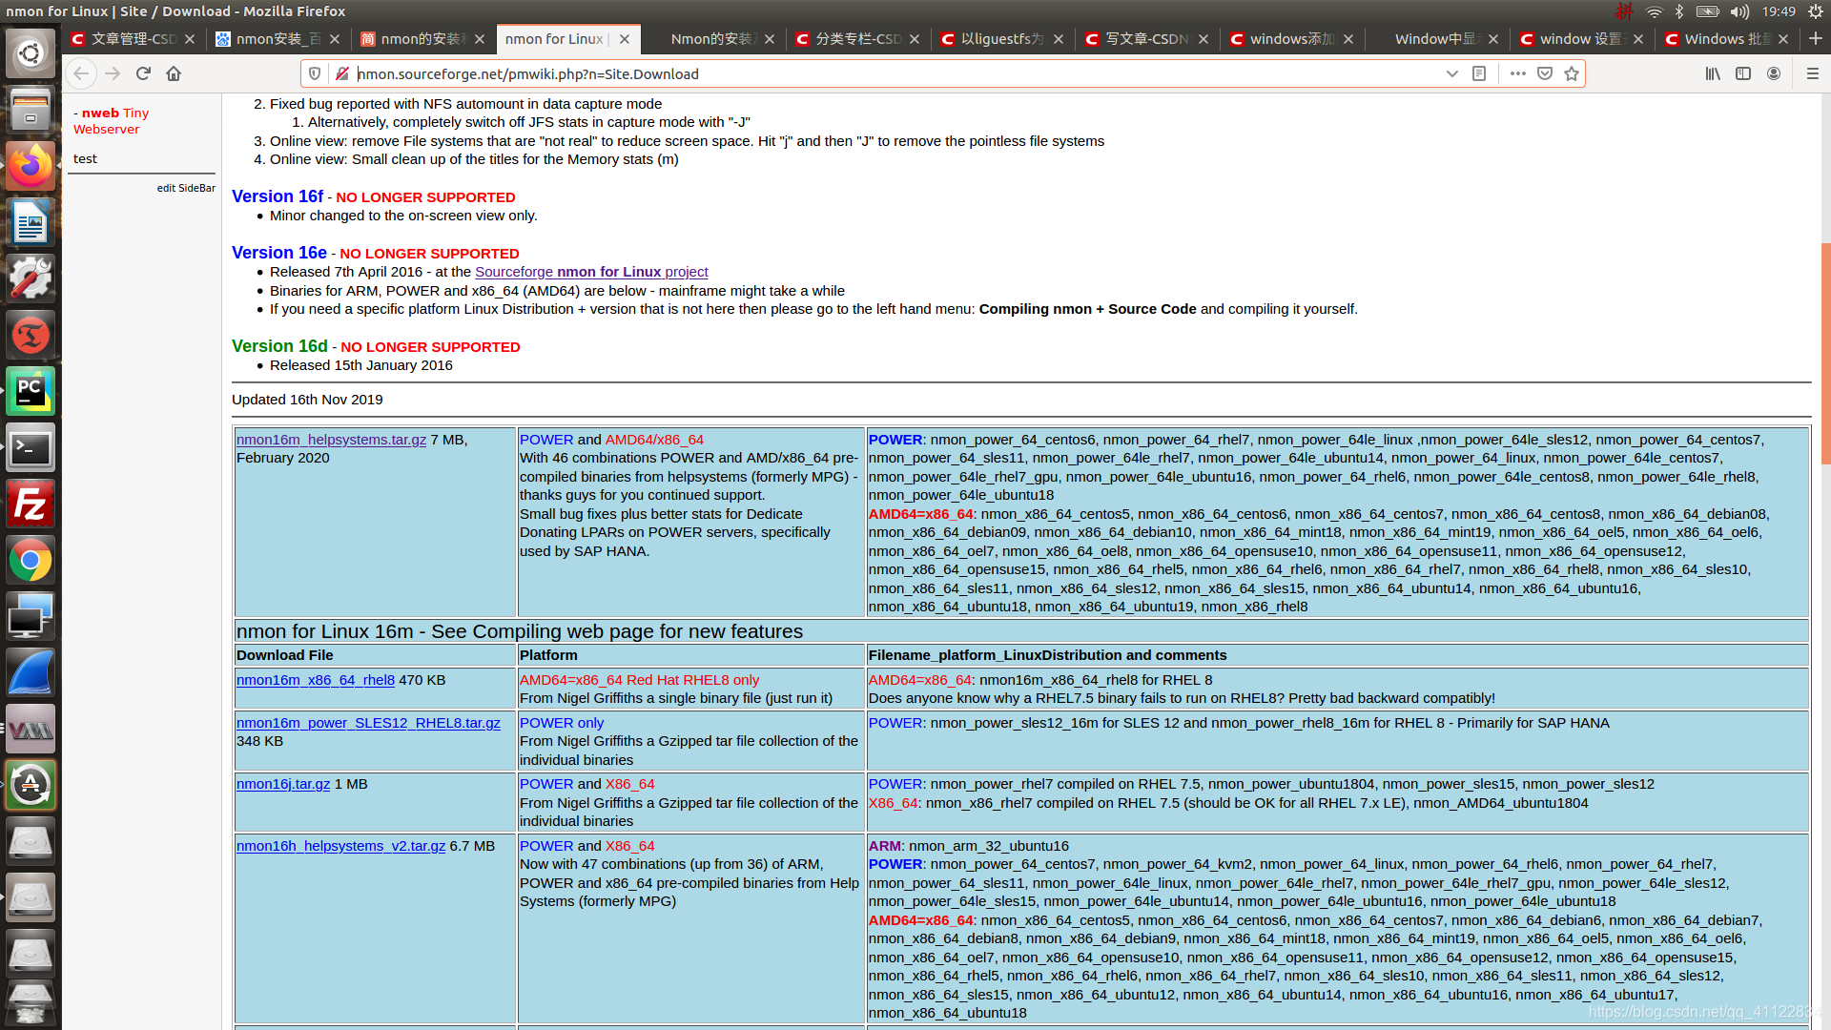Viewport: 1831px width, 1030px height.
Task: Download nmon16m_power_SLES12_RHEL8.tar.gz
Action: coord(368,723)
